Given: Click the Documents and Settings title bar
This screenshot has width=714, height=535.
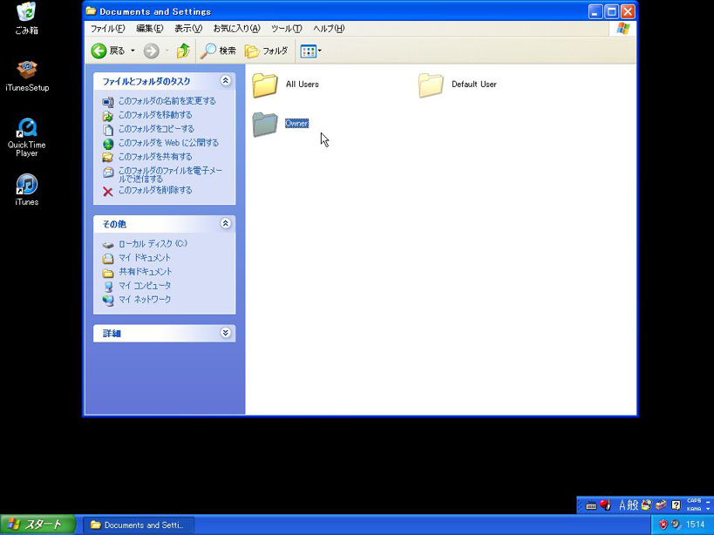Looking at the screenshot, I should click(x=335, y=11).
